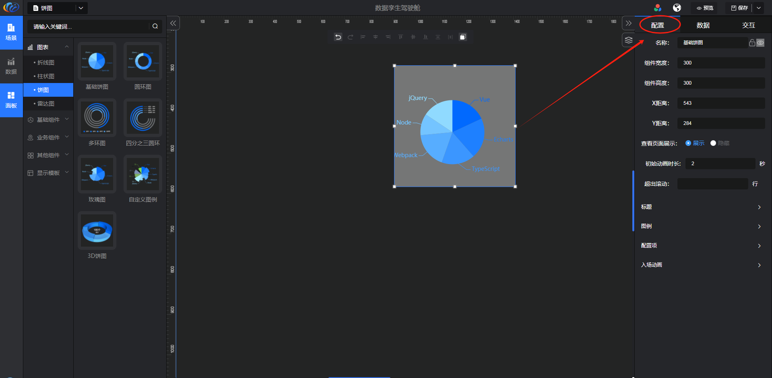Open the 场景 sidebar section
772x378 pixels.
(11, 32)
